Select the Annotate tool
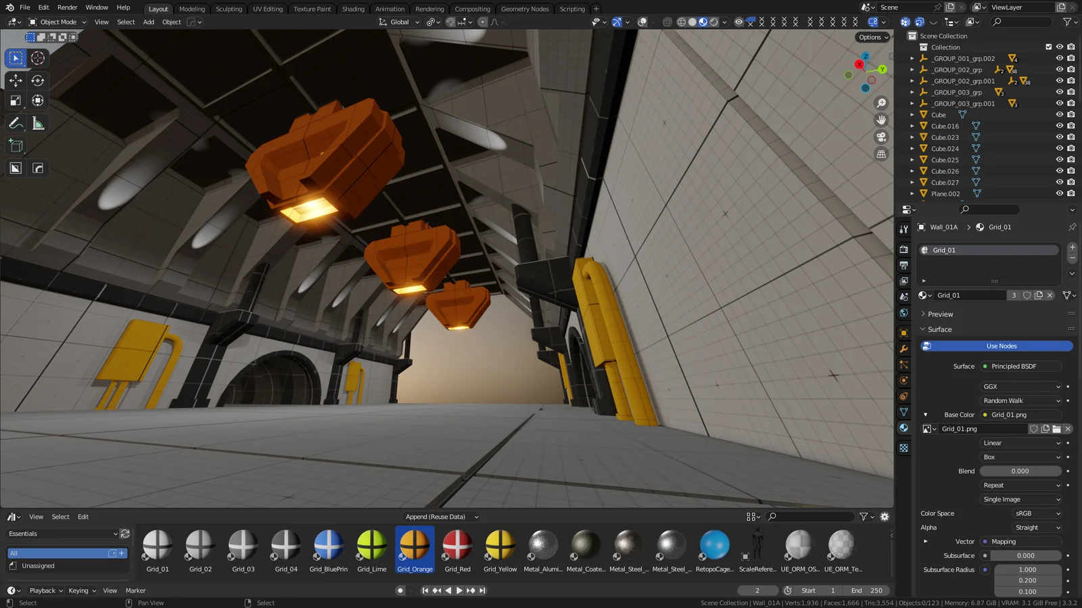Viewport: 1082px width, 608px height. coord(16,124)
